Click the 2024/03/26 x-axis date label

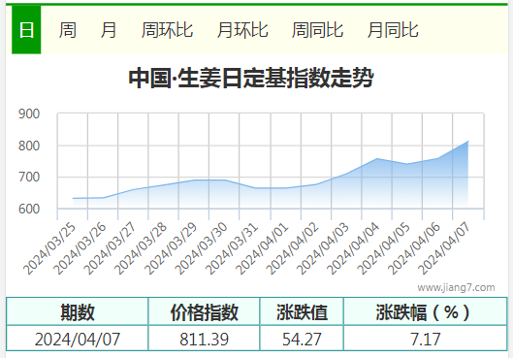(x=80, y=248)
